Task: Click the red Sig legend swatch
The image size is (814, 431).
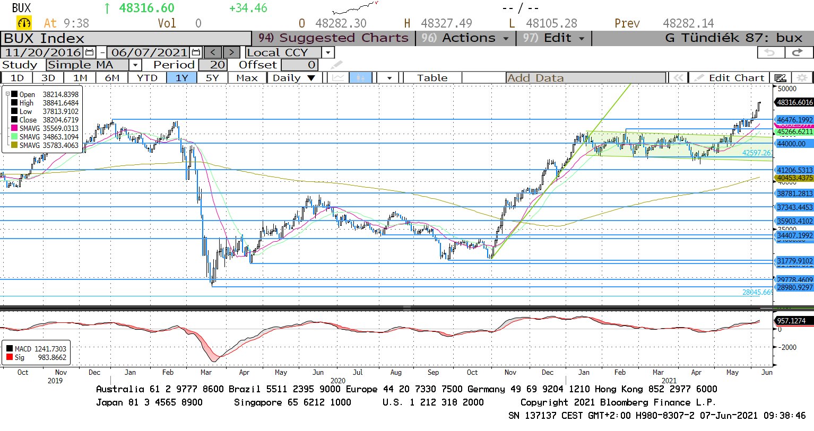Action: 10,357
